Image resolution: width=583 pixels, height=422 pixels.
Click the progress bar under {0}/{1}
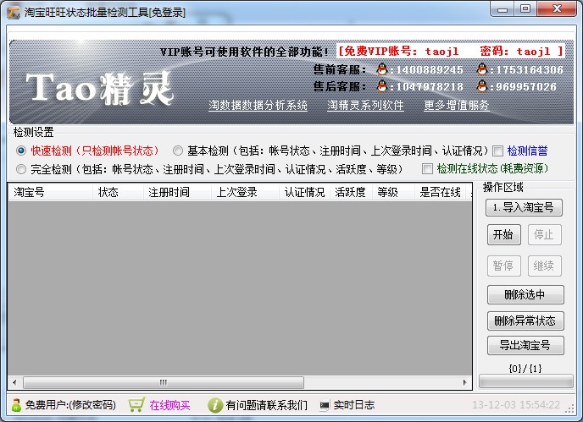point(525,381)
